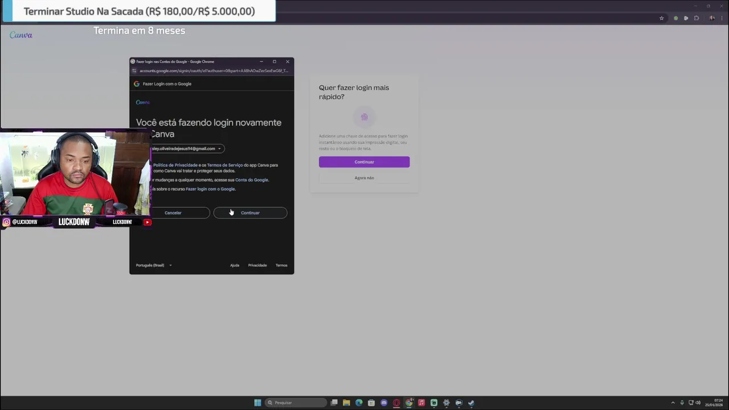Open Steam from the taskbar
The height and width of the screenshot is (410, 729).
click(x=471, y=403)
